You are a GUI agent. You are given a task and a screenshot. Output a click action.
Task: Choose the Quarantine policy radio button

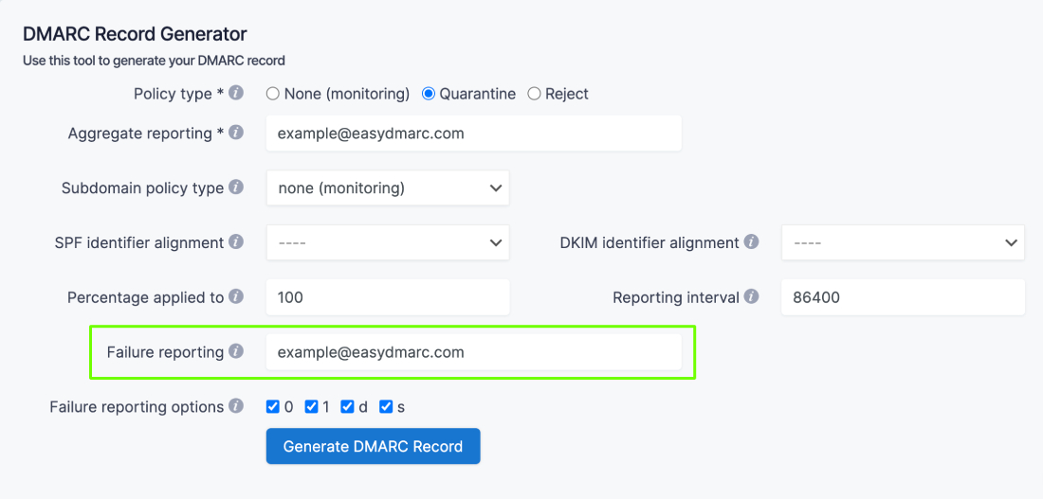429,94
